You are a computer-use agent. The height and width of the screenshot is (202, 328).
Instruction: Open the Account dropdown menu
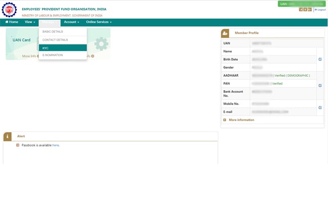click(x=71, y=22)
